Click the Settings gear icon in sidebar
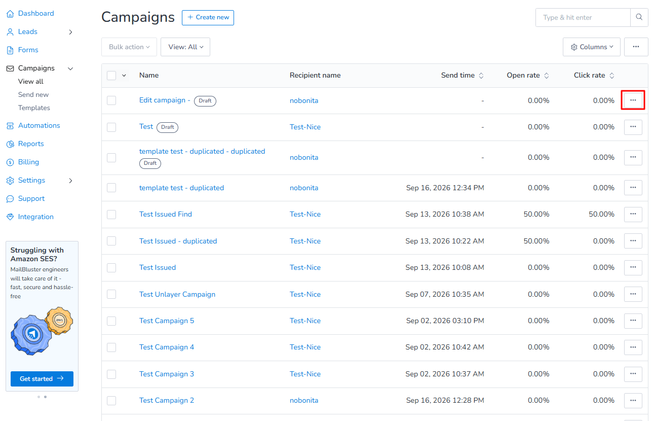 point(10,181)
